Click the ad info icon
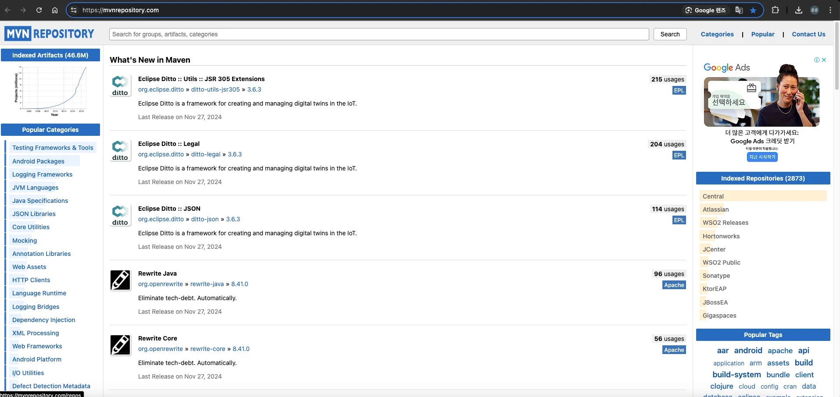 817,60
